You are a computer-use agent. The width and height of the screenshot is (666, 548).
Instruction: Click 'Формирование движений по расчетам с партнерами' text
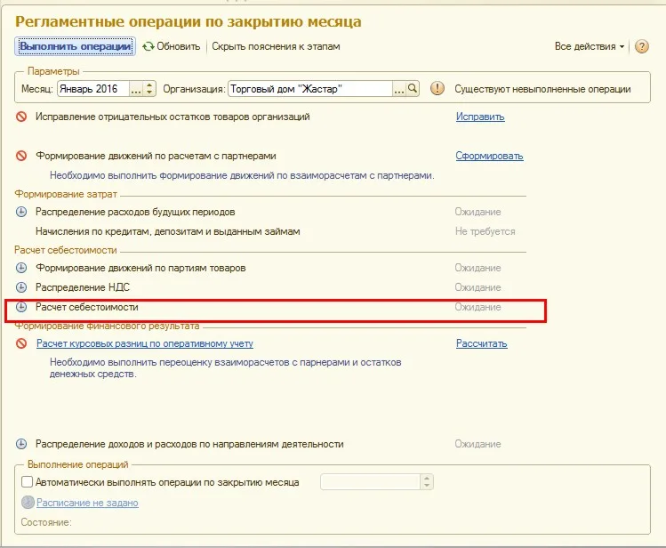coord(156,156)
